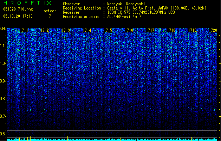The width and height of the screenshot is (221, 141).
Task: Click the 1.0 kHz axis label
Action: 3,63
